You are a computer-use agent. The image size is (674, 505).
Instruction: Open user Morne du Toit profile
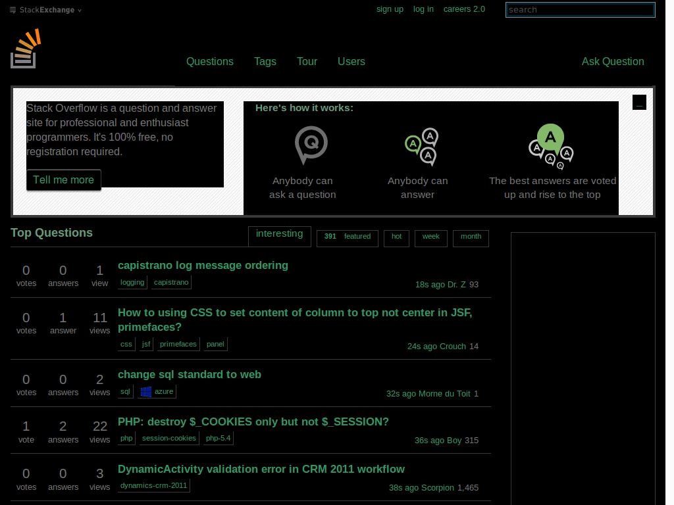click(444, 394)
